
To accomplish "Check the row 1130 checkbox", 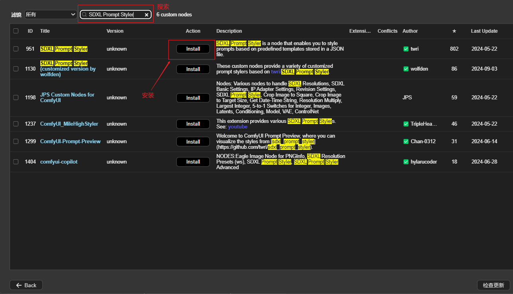I will pos(16,69).
